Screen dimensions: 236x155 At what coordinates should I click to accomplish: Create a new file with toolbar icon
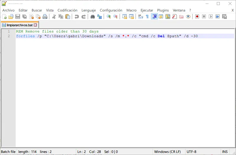point(4,17)
